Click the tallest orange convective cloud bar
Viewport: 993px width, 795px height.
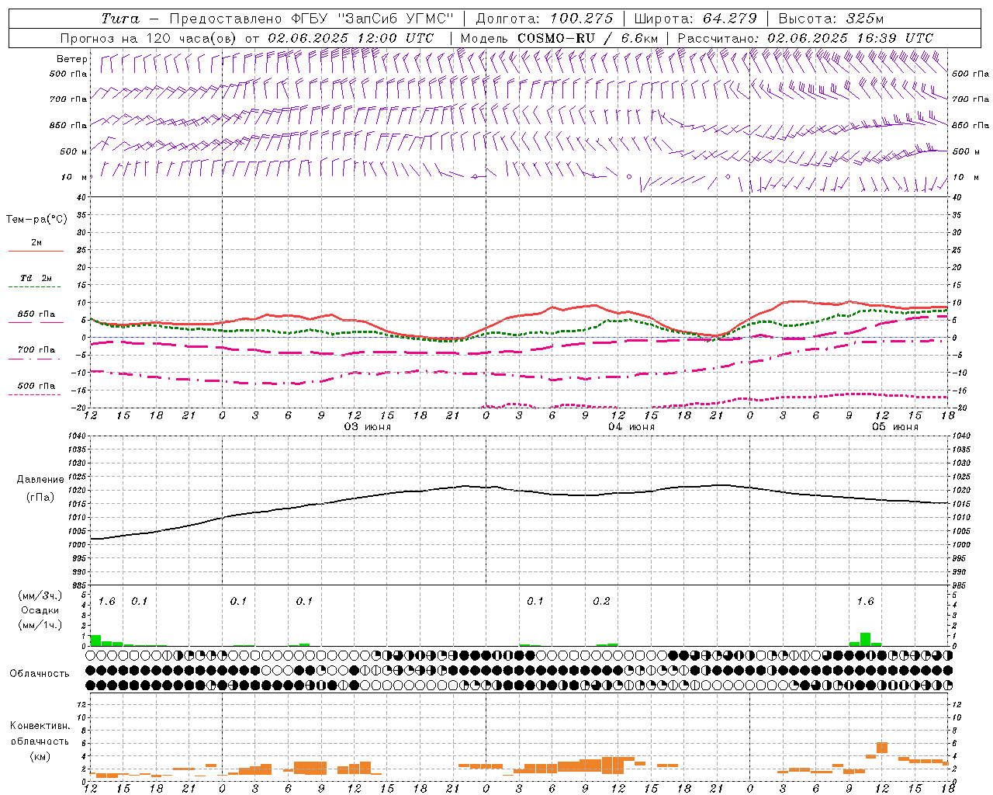881,748
